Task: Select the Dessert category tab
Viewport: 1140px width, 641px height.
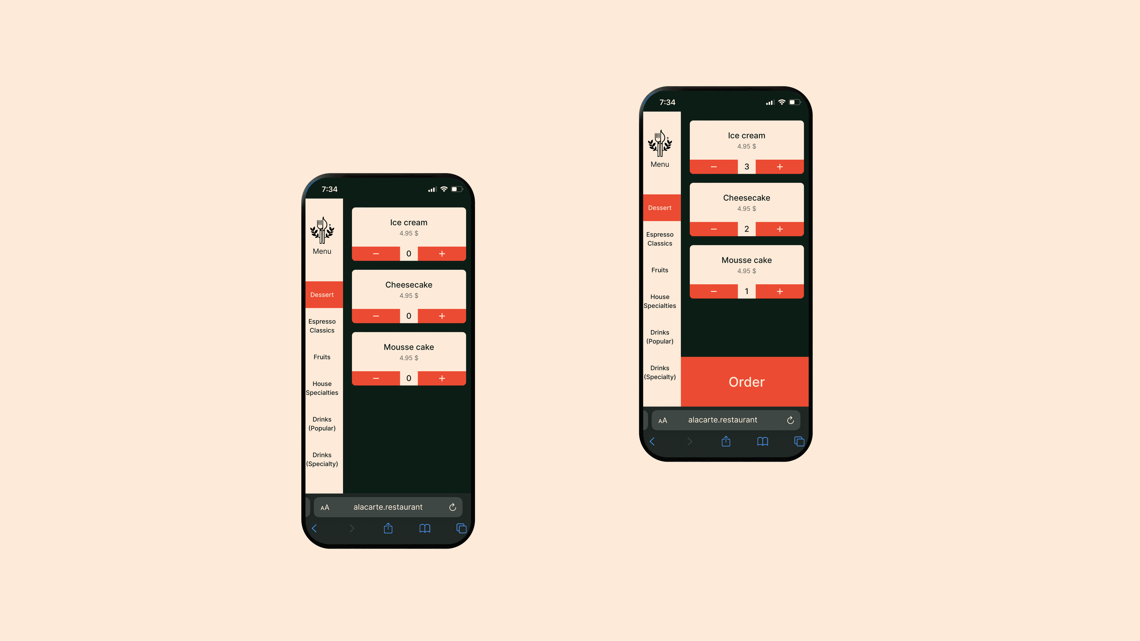Action: click(322, 294)
